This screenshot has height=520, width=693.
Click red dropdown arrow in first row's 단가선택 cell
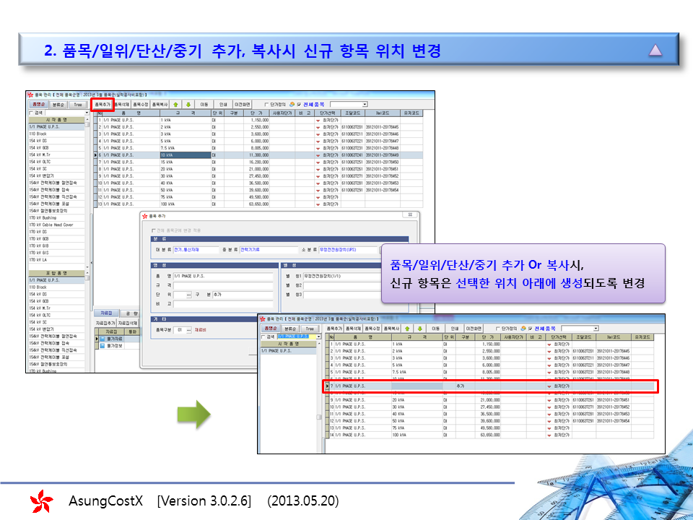tap(317, 120)
